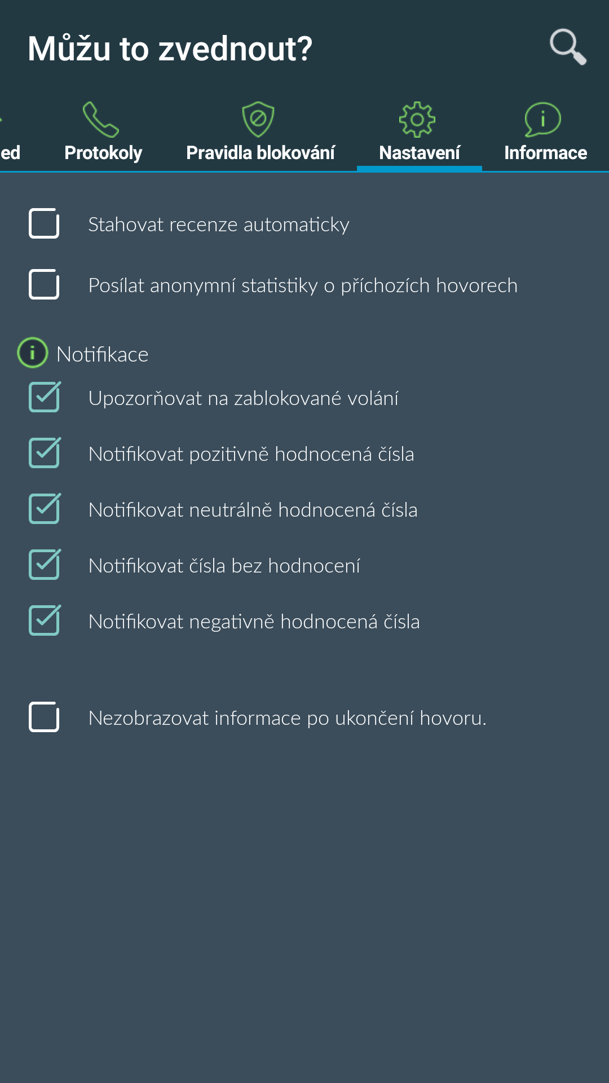The width and height of the screenshot is (609, 1083).
Task: Select the partially hidden leftmost tab
Action: tap(10, 135)
